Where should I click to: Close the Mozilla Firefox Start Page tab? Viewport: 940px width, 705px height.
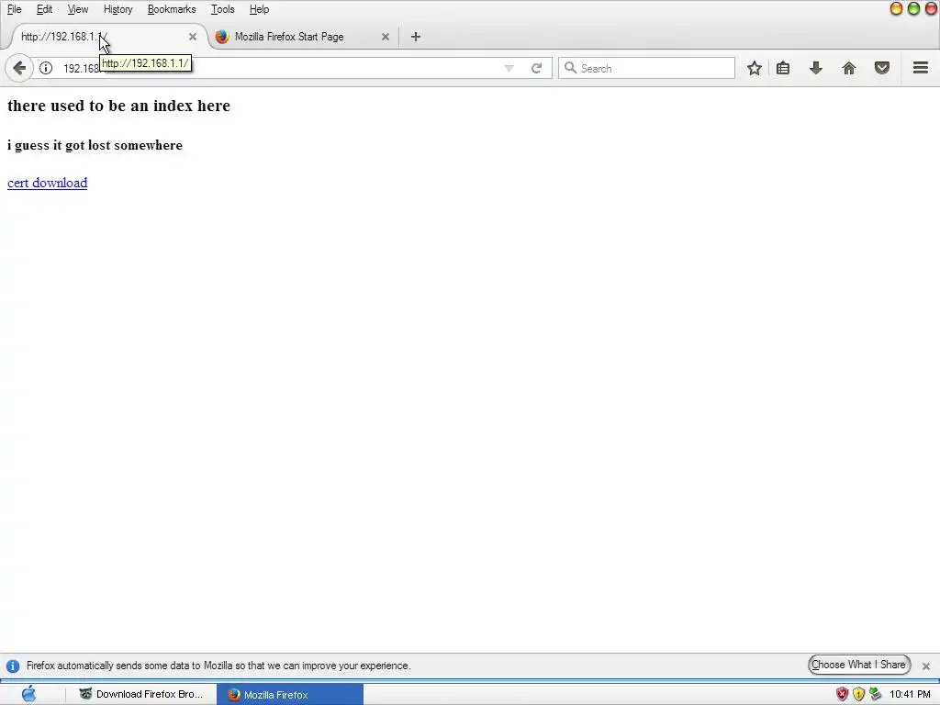(386, 37)
